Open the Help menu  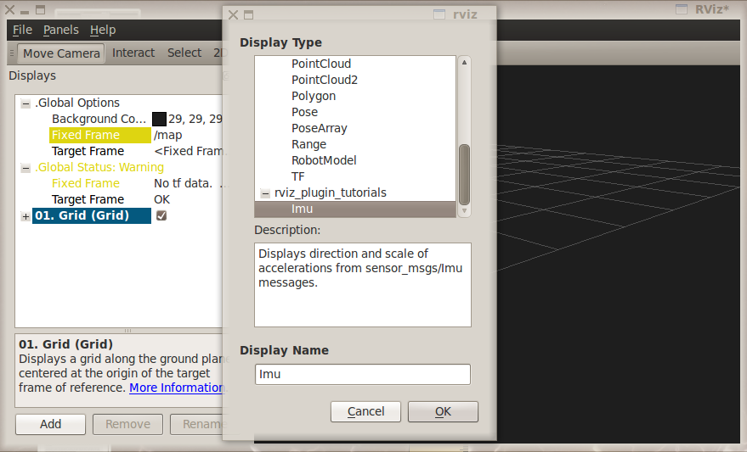pyautogui.click(x=103, y=30)
